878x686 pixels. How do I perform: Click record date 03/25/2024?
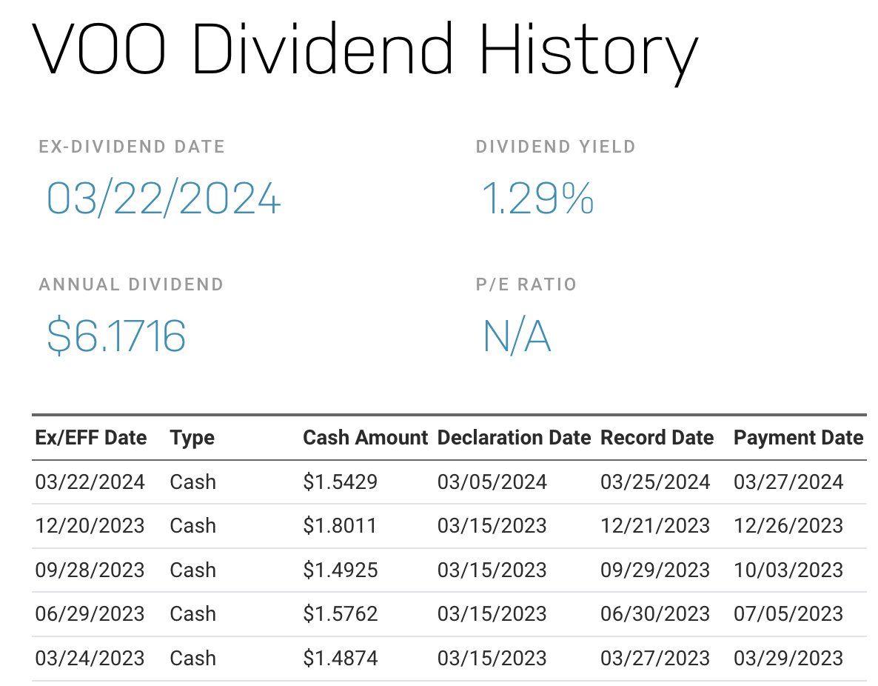tap(655, 482)
